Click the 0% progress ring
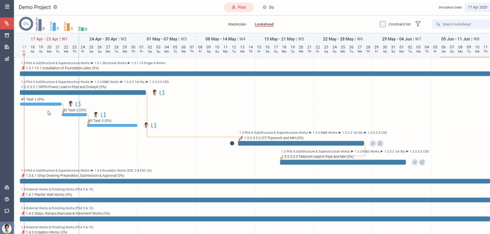The width and height of the screenshot is (490, 234). pyautogui.click(x=26, y=24)
